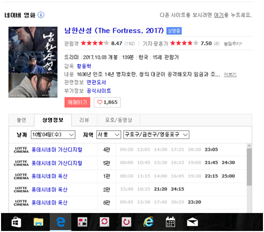Select the 상영정보 tab
Image resolution: width=264 pixels, height=232 pixels.
point(53,120)
